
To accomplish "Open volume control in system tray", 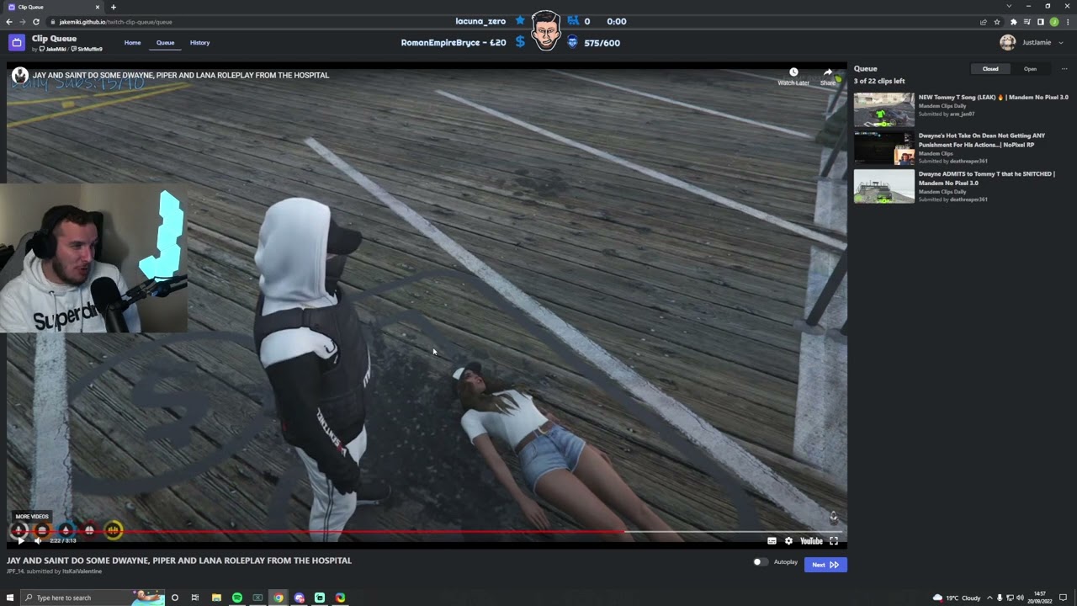I will (x=1020, y=598).
